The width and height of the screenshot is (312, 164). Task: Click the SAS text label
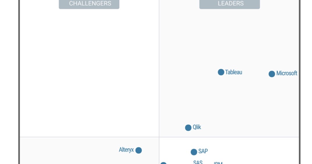(x=198, y=162)
